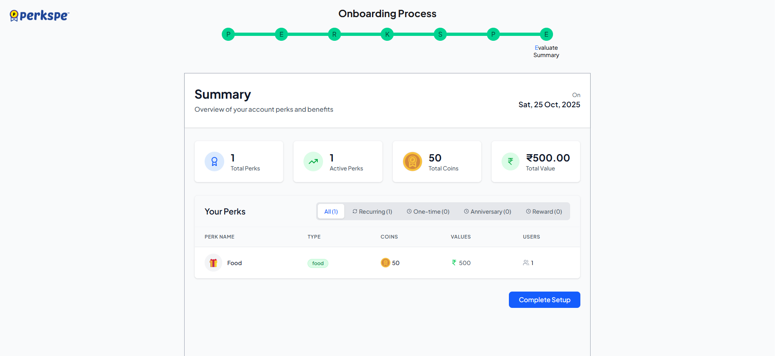This screenshot has height=356, width=776.
Task: Click the final E step above Evaluate Summary
Action: point(546,34)
